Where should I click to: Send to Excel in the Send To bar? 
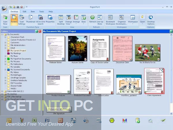(35, 120)
